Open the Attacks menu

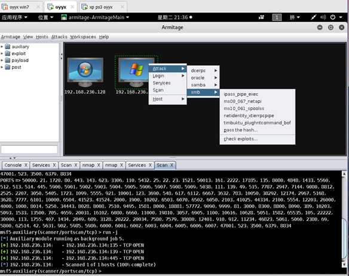[59, 36]
